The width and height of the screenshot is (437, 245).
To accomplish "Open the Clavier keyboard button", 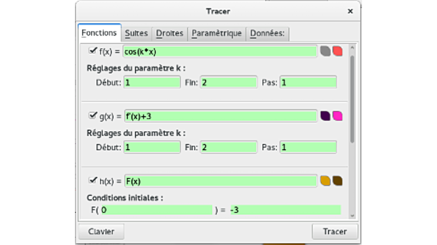I will (x=101, y=232).
